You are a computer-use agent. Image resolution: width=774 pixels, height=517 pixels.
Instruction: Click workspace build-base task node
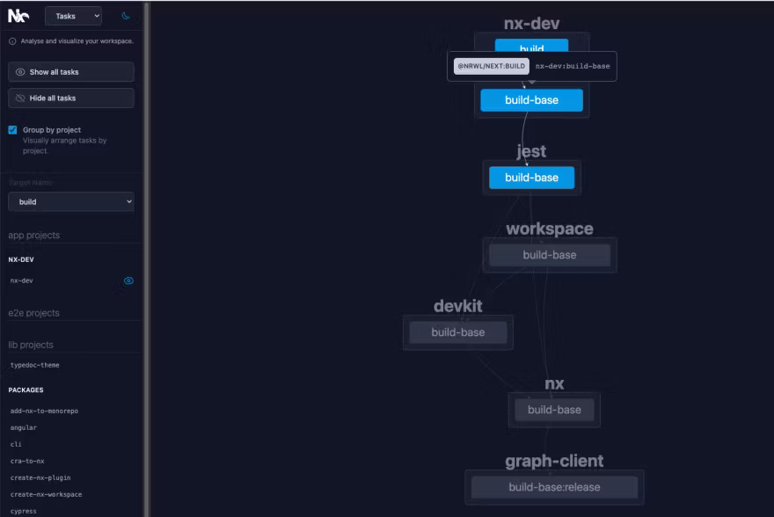click(549, 255)
